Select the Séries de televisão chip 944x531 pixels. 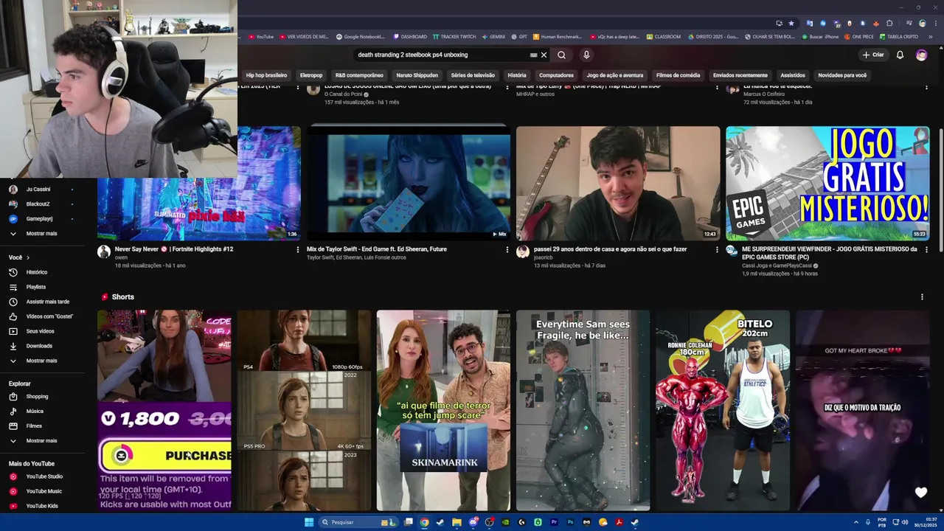(473, 75)
